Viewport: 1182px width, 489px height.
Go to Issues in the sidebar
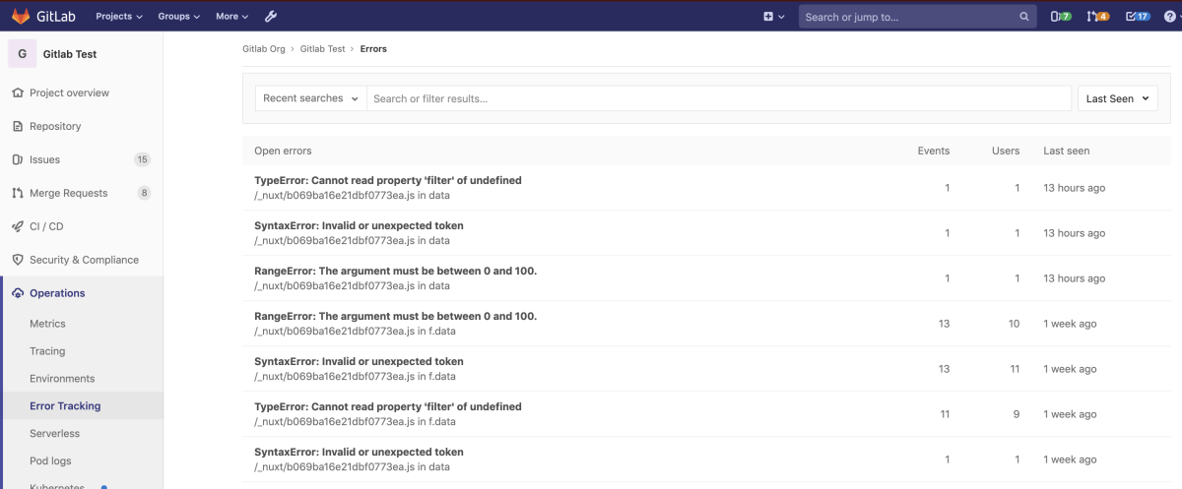coord(44,159)
